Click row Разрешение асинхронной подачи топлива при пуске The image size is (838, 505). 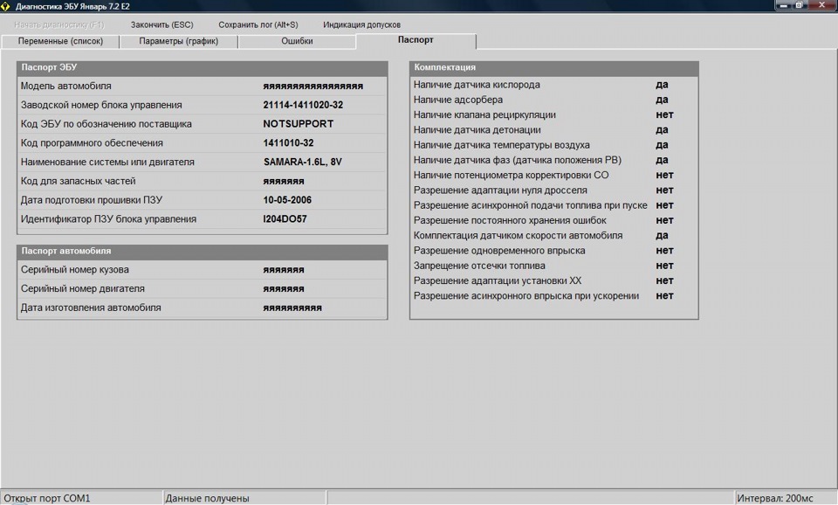(554, 205)
